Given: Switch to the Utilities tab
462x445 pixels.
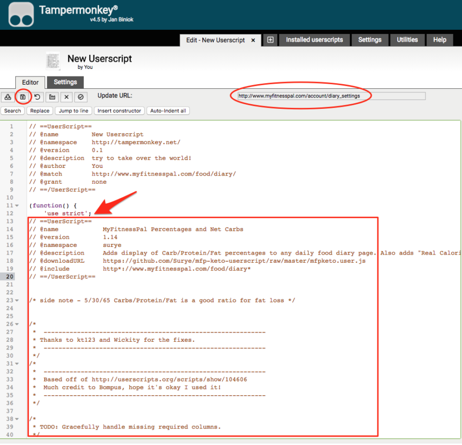Looking at the screenshot, I should [x=407, y=40].
